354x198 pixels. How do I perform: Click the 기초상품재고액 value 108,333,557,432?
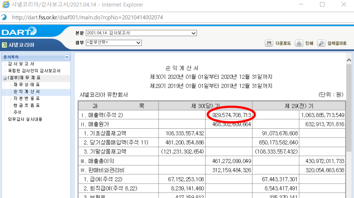point(185,134)
